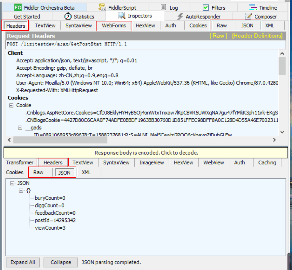Collapse the {} object node
292x270 pixels.
[21, 191]
